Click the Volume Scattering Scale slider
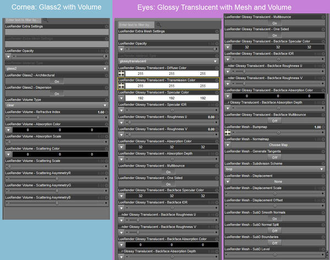 (x=57, y=167)
